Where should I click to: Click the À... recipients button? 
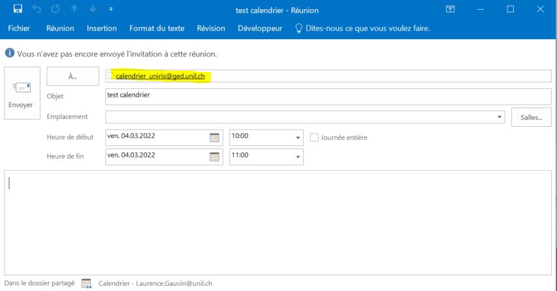72,76
